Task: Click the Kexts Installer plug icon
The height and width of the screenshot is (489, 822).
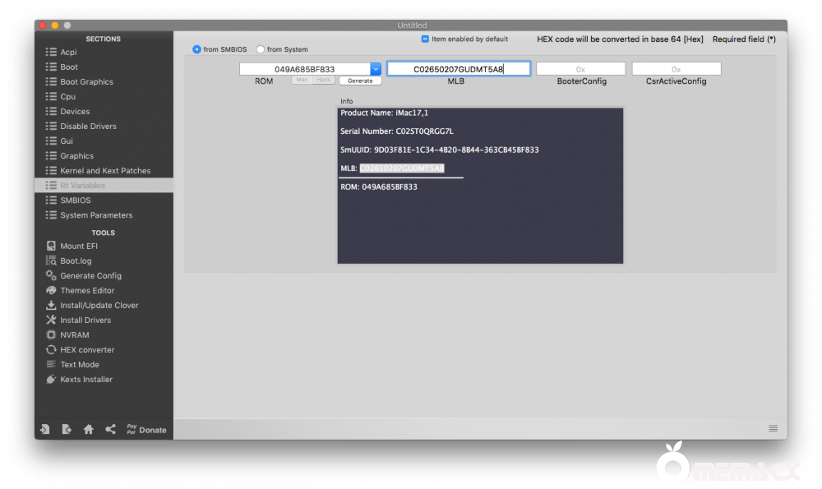Action: (51, 379)
